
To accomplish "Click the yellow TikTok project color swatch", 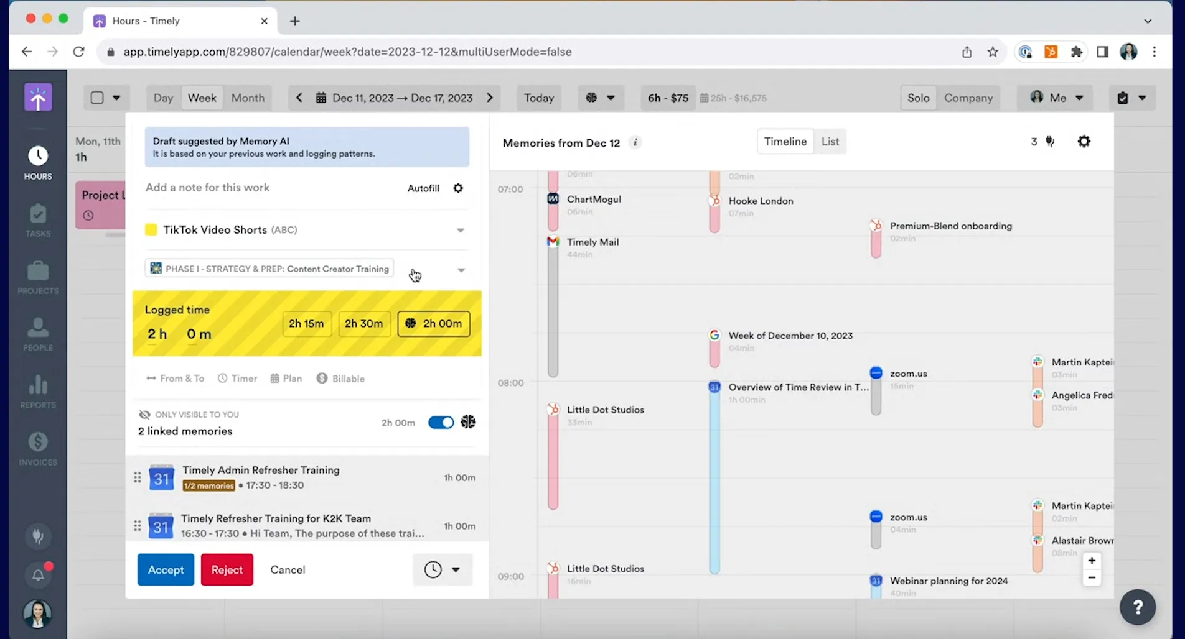I will coord(151,230).
